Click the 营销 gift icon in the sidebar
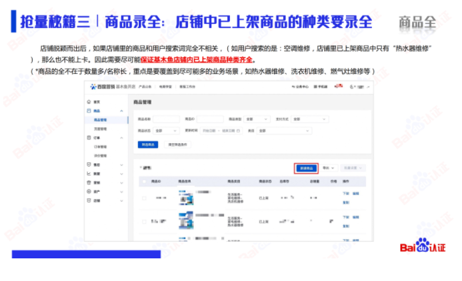462x281 pixels. pyautogui.click(x=89, y=182)
